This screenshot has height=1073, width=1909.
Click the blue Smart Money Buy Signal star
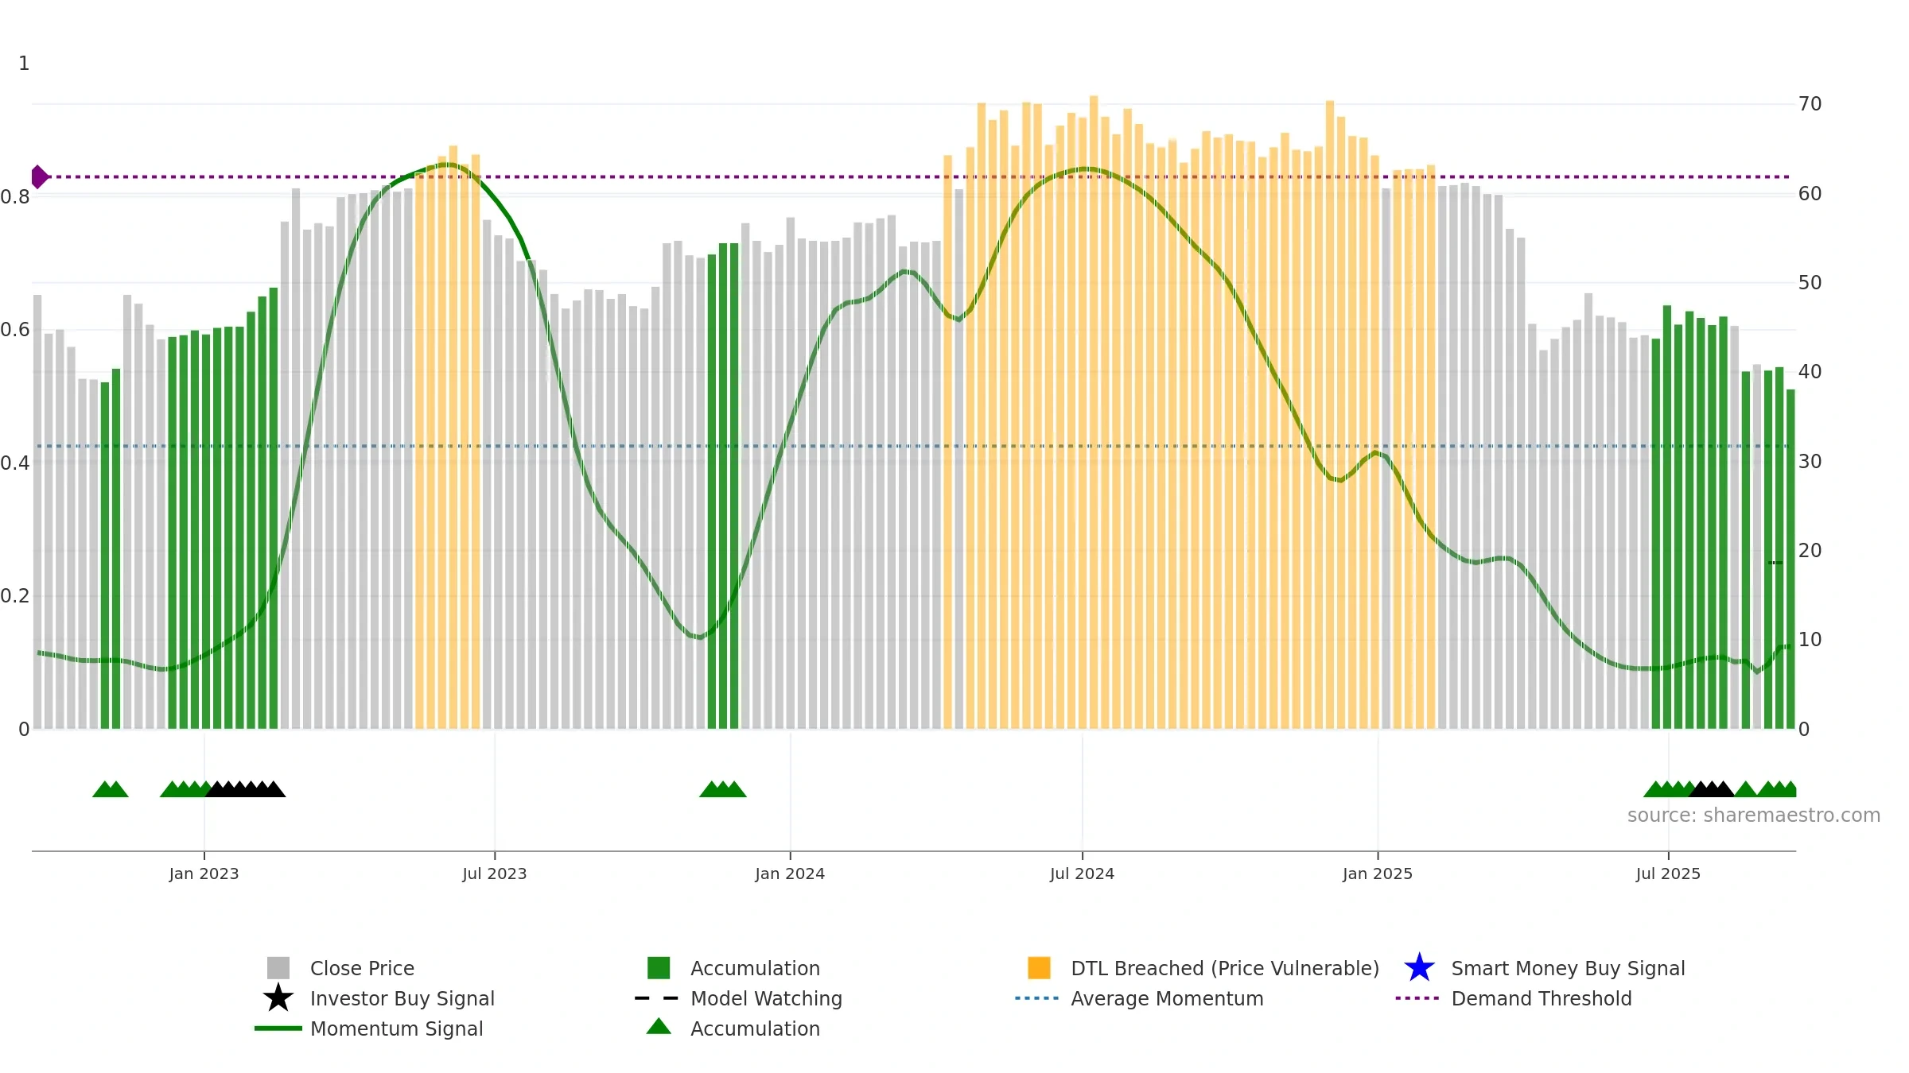(1419, 968)
